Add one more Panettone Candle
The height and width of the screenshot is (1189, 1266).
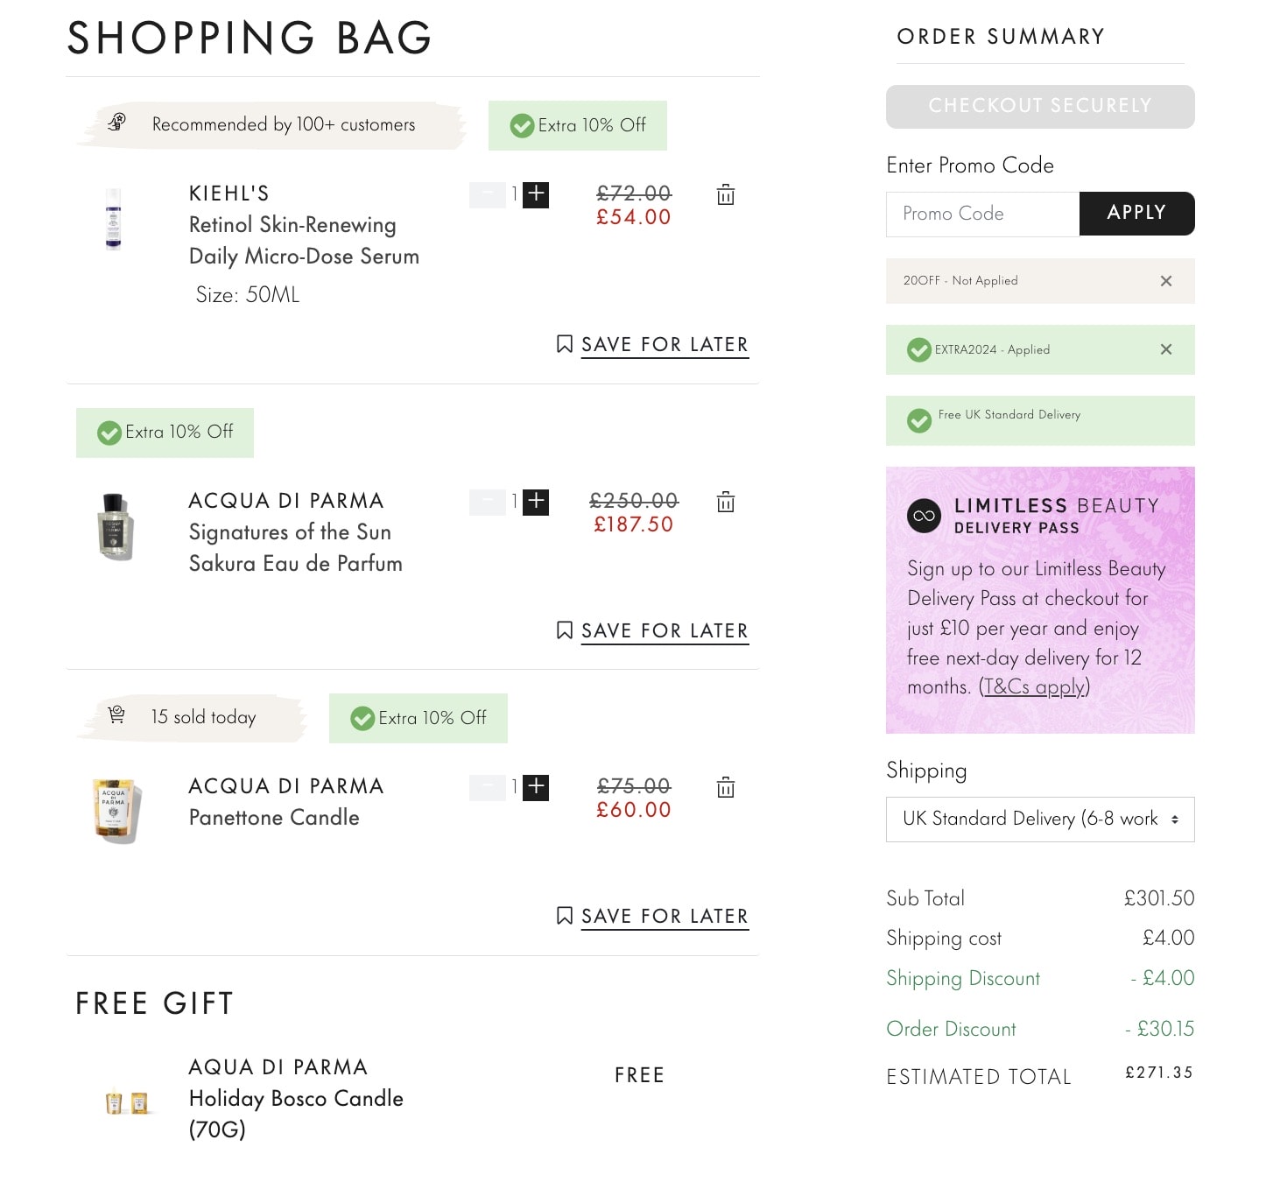pos(536,787)
